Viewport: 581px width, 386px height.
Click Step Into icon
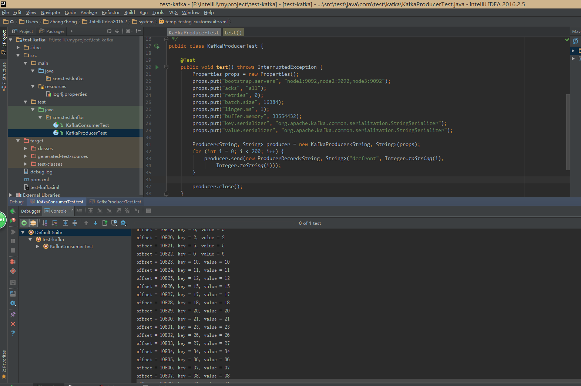click(x=100, y=211)
